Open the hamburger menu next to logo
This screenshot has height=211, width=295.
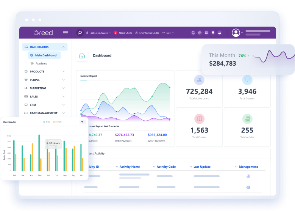click(x=66, y=33)
